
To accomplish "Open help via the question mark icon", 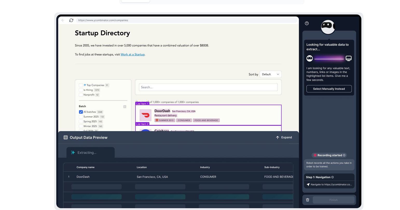I will (307, 23).
